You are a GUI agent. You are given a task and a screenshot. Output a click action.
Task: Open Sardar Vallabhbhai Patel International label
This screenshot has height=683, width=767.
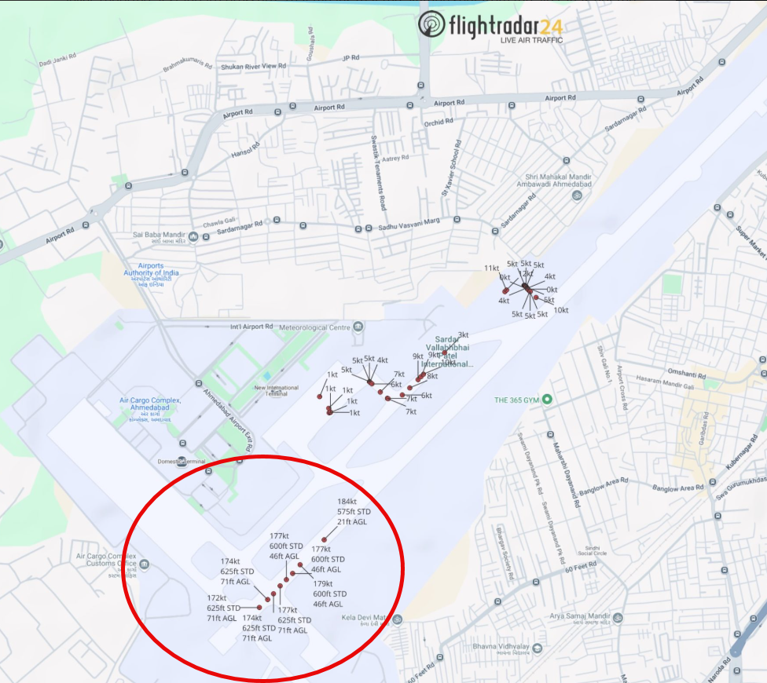[447, 351]
